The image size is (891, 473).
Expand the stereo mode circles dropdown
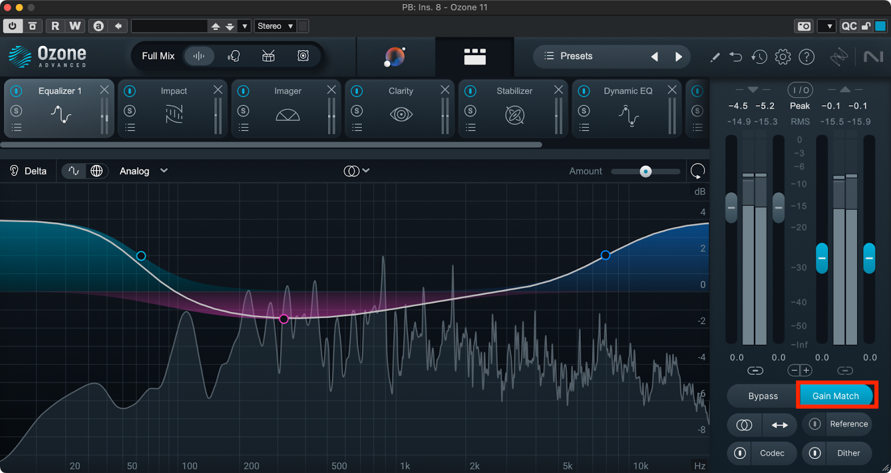coord(356,171)
